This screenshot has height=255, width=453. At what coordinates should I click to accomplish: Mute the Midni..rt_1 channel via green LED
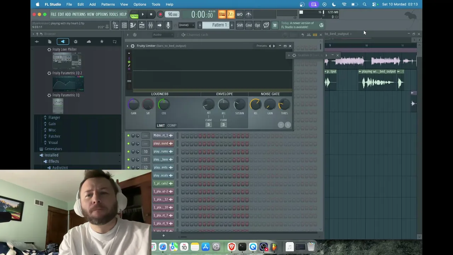coord(128,135)
